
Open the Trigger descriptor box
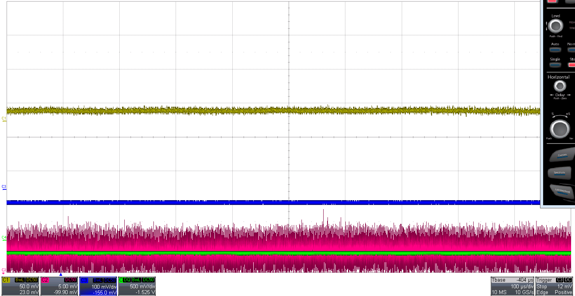pos(554,286)
